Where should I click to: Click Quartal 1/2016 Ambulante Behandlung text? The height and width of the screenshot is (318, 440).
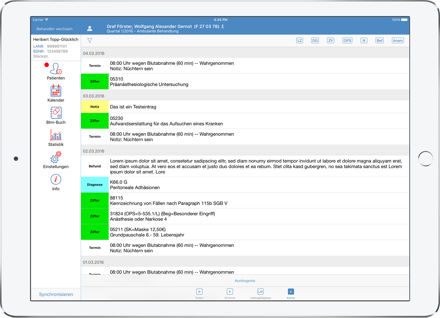143,31
